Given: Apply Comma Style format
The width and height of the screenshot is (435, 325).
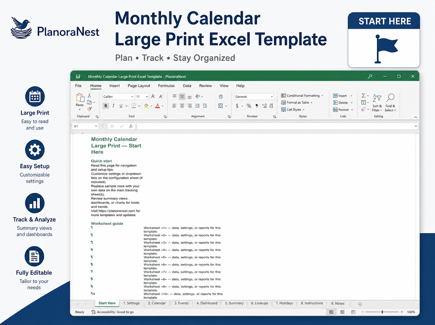Looking at the screenshot, I should point(257,106).
